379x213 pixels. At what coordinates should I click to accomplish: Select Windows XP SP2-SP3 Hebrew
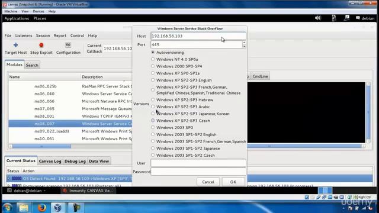(x=153, y=99)
